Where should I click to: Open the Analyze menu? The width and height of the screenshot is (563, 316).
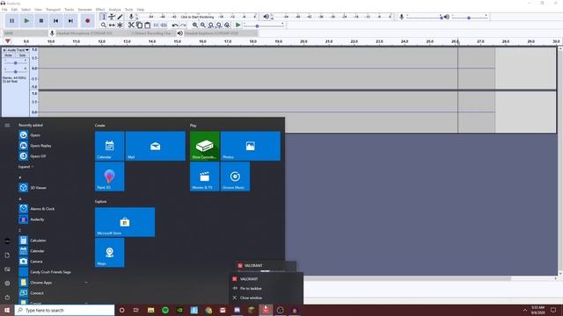tap(115, 10)
